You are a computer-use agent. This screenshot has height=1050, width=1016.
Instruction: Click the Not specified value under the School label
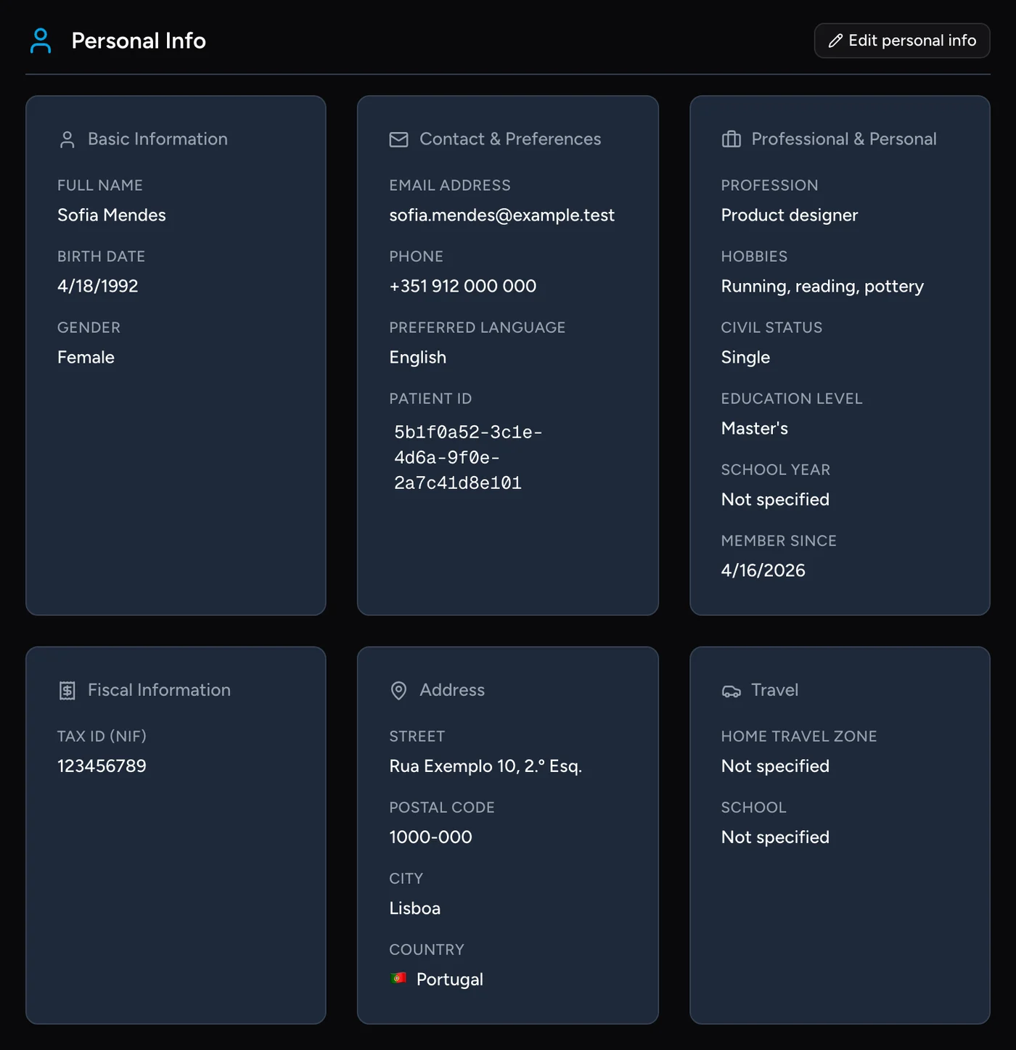click(x=775, y=837)
